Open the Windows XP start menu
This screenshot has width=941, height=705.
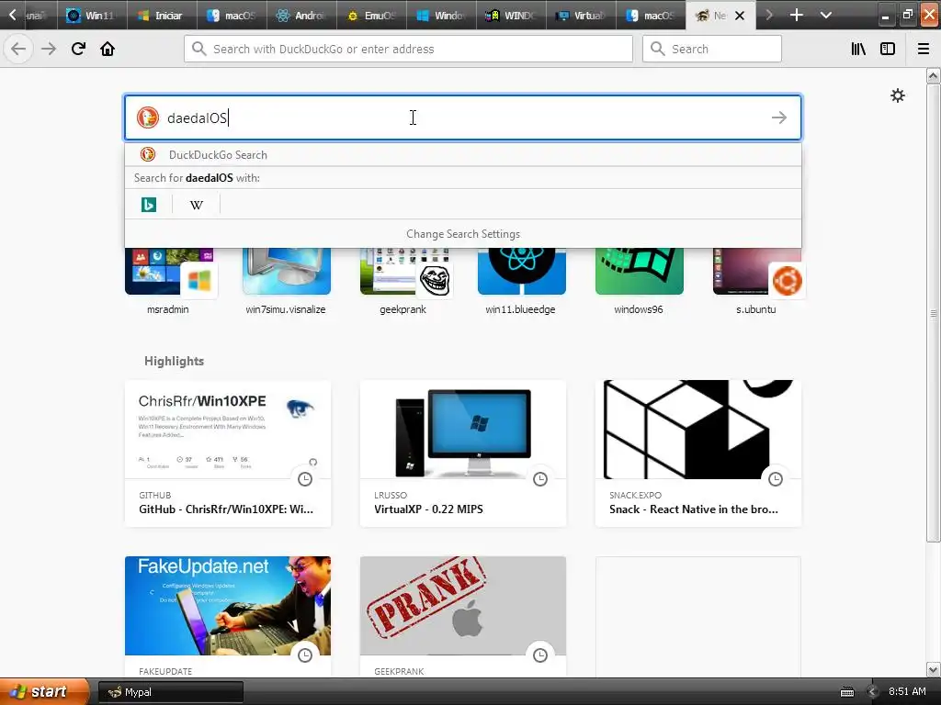click(x=43, y=692)
